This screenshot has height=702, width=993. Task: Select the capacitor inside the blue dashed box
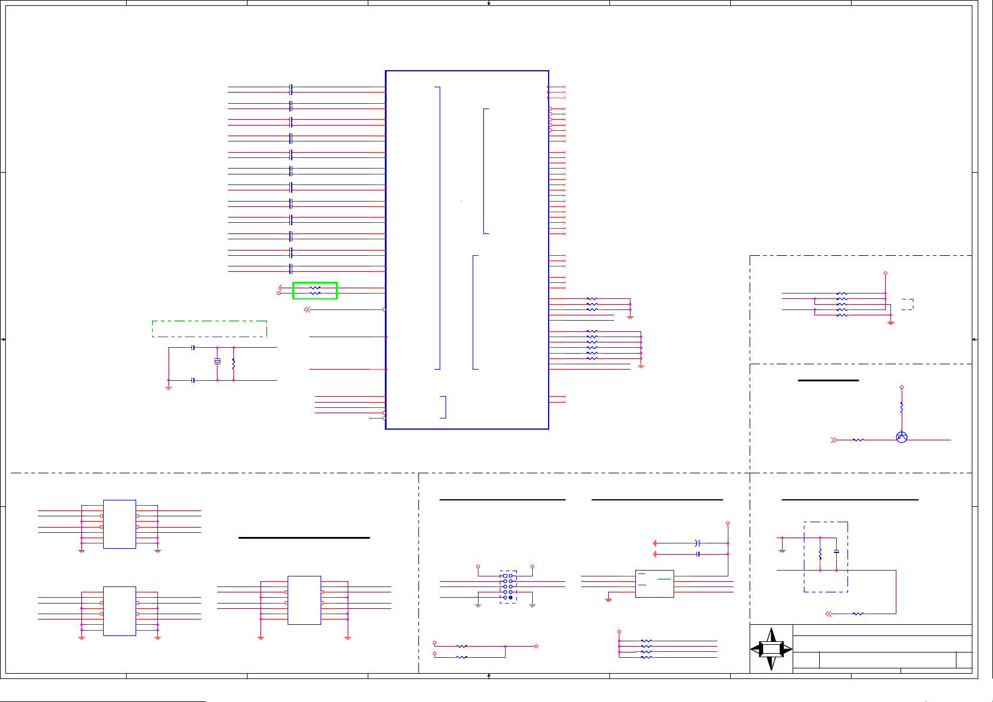836,552
